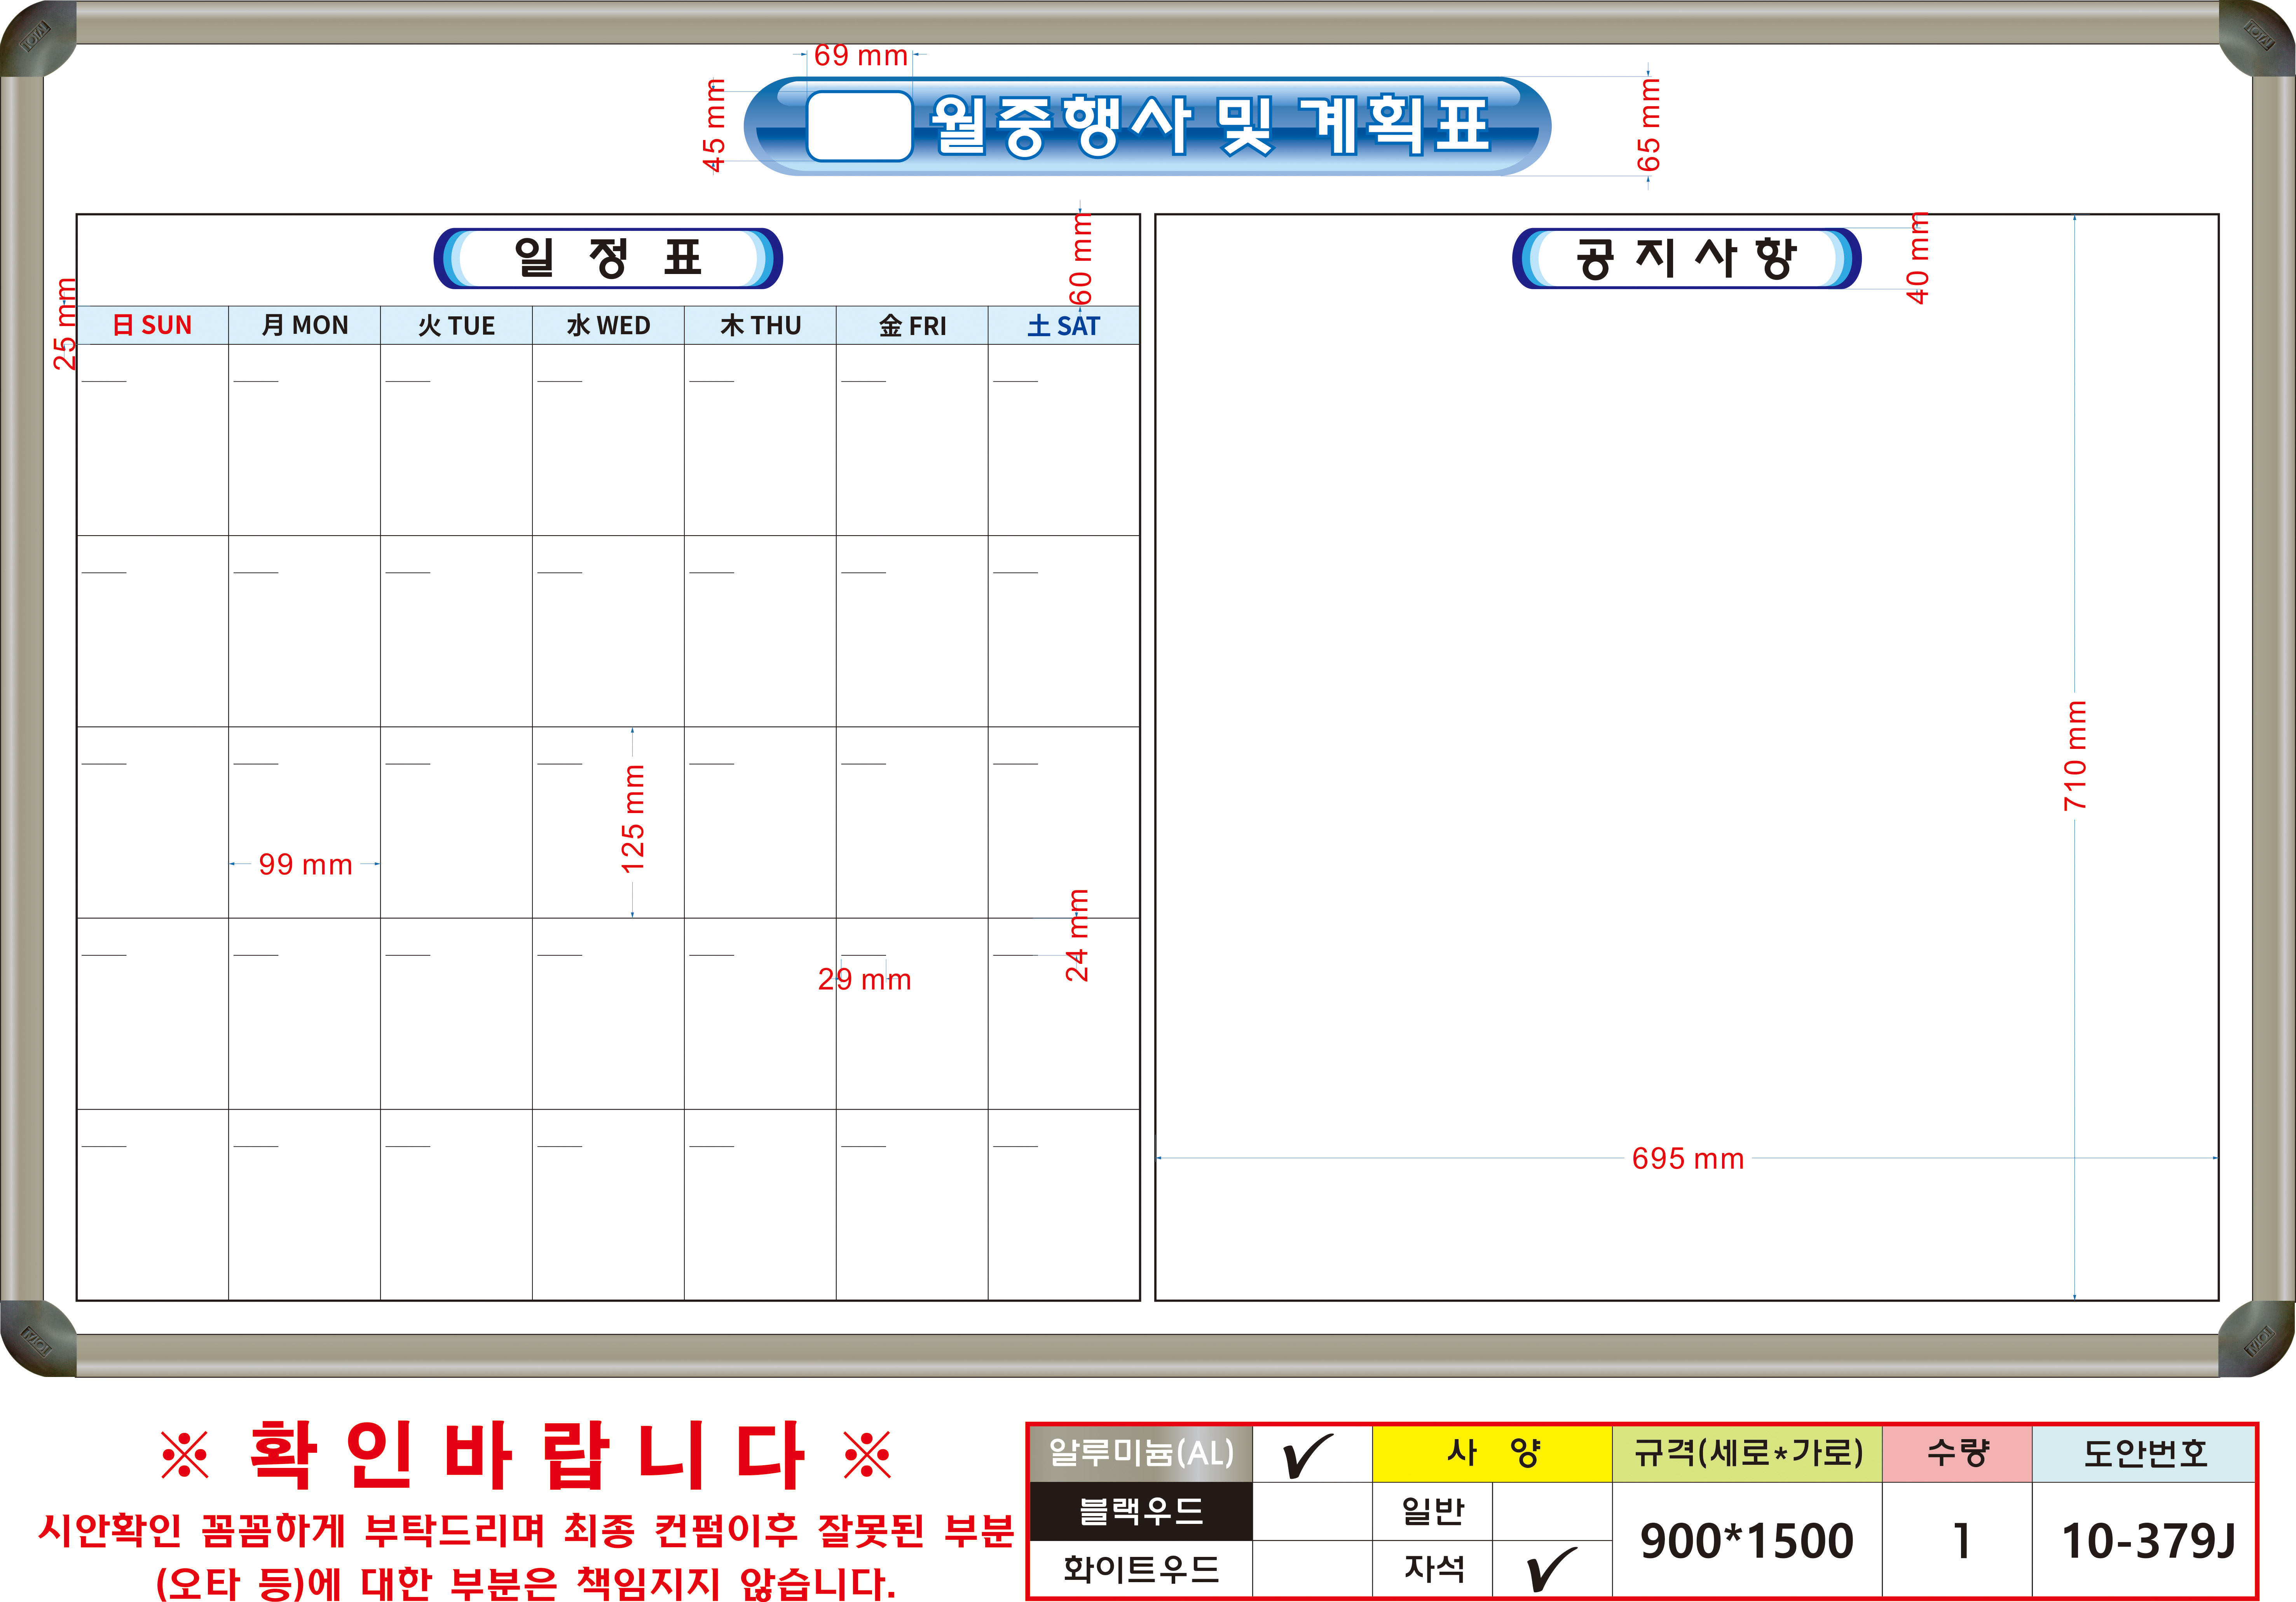Toggle the empty box next to 화이트우드
This screenshot has height=1602, width=2296.
point(1312,1569)
